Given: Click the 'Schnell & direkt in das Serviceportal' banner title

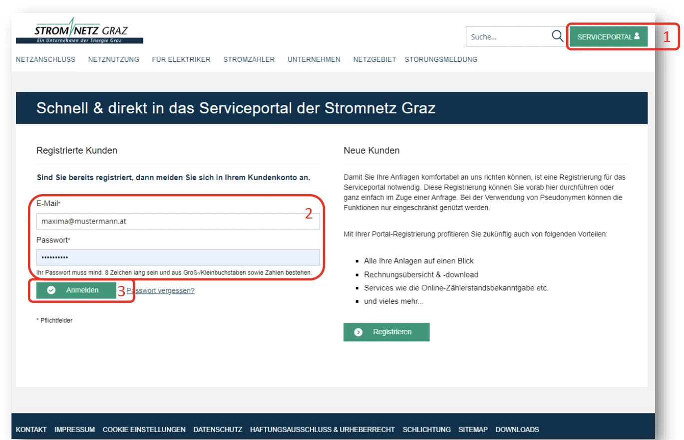Looking at the screenshot, I should (236, 108).
